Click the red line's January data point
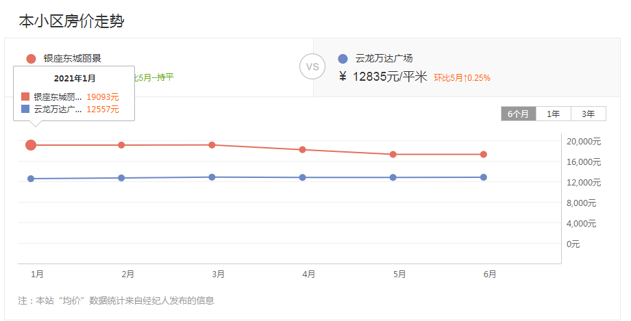 pyautogui.click(x=31, y=144)
